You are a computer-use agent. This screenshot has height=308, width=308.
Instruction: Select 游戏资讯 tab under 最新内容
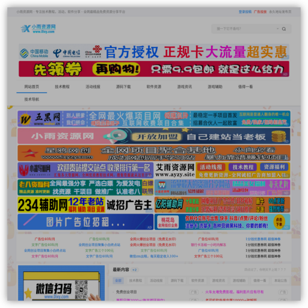coord(218,280)
